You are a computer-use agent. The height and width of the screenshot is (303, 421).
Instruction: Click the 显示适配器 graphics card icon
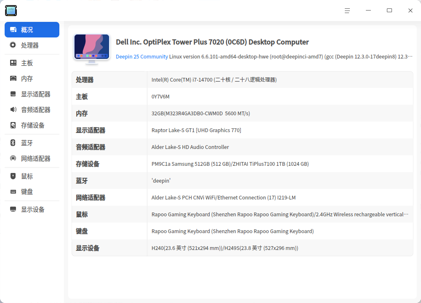point(13,94)
